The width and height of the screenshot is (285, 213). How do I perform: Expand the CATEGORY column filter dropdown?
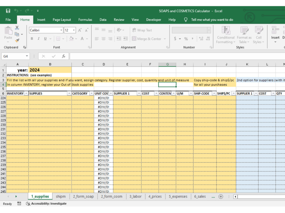click(91, 93)
